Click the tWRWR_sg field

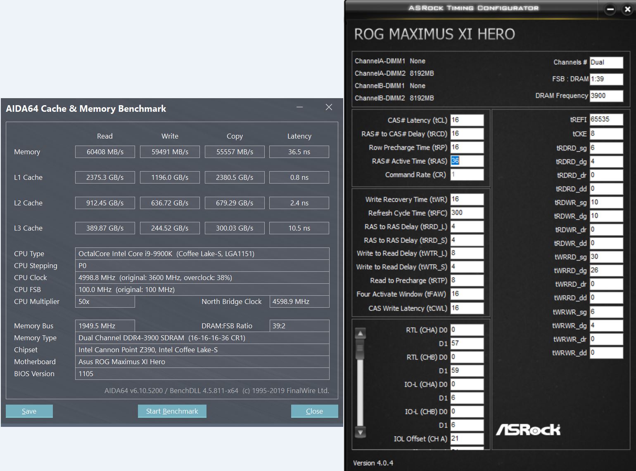[x=606, y=312]
